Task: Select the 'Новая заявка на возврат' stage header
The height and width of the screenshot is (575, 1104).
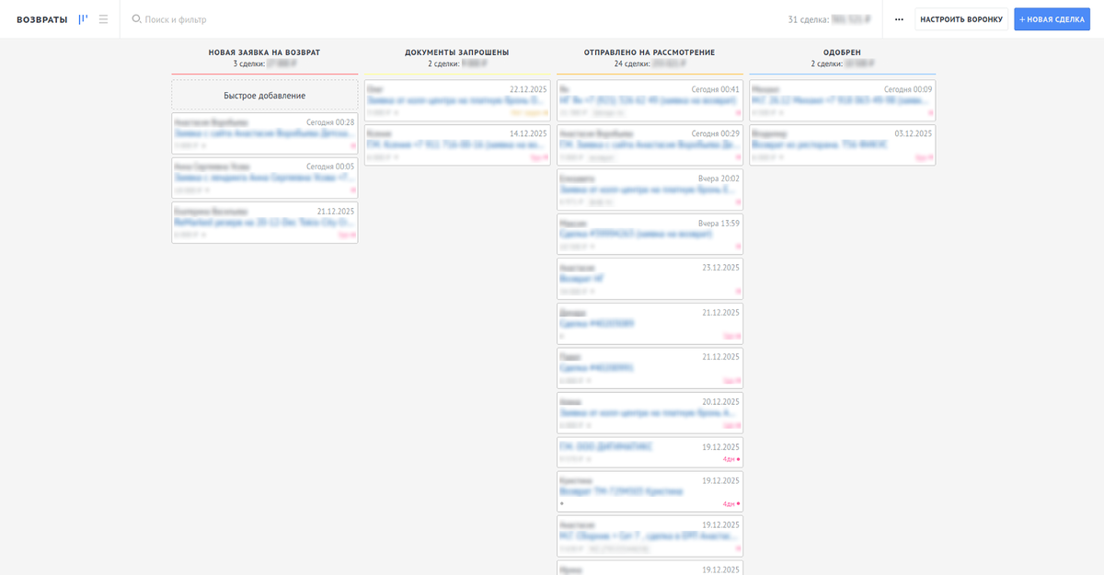Action: (x=264, y=52)
